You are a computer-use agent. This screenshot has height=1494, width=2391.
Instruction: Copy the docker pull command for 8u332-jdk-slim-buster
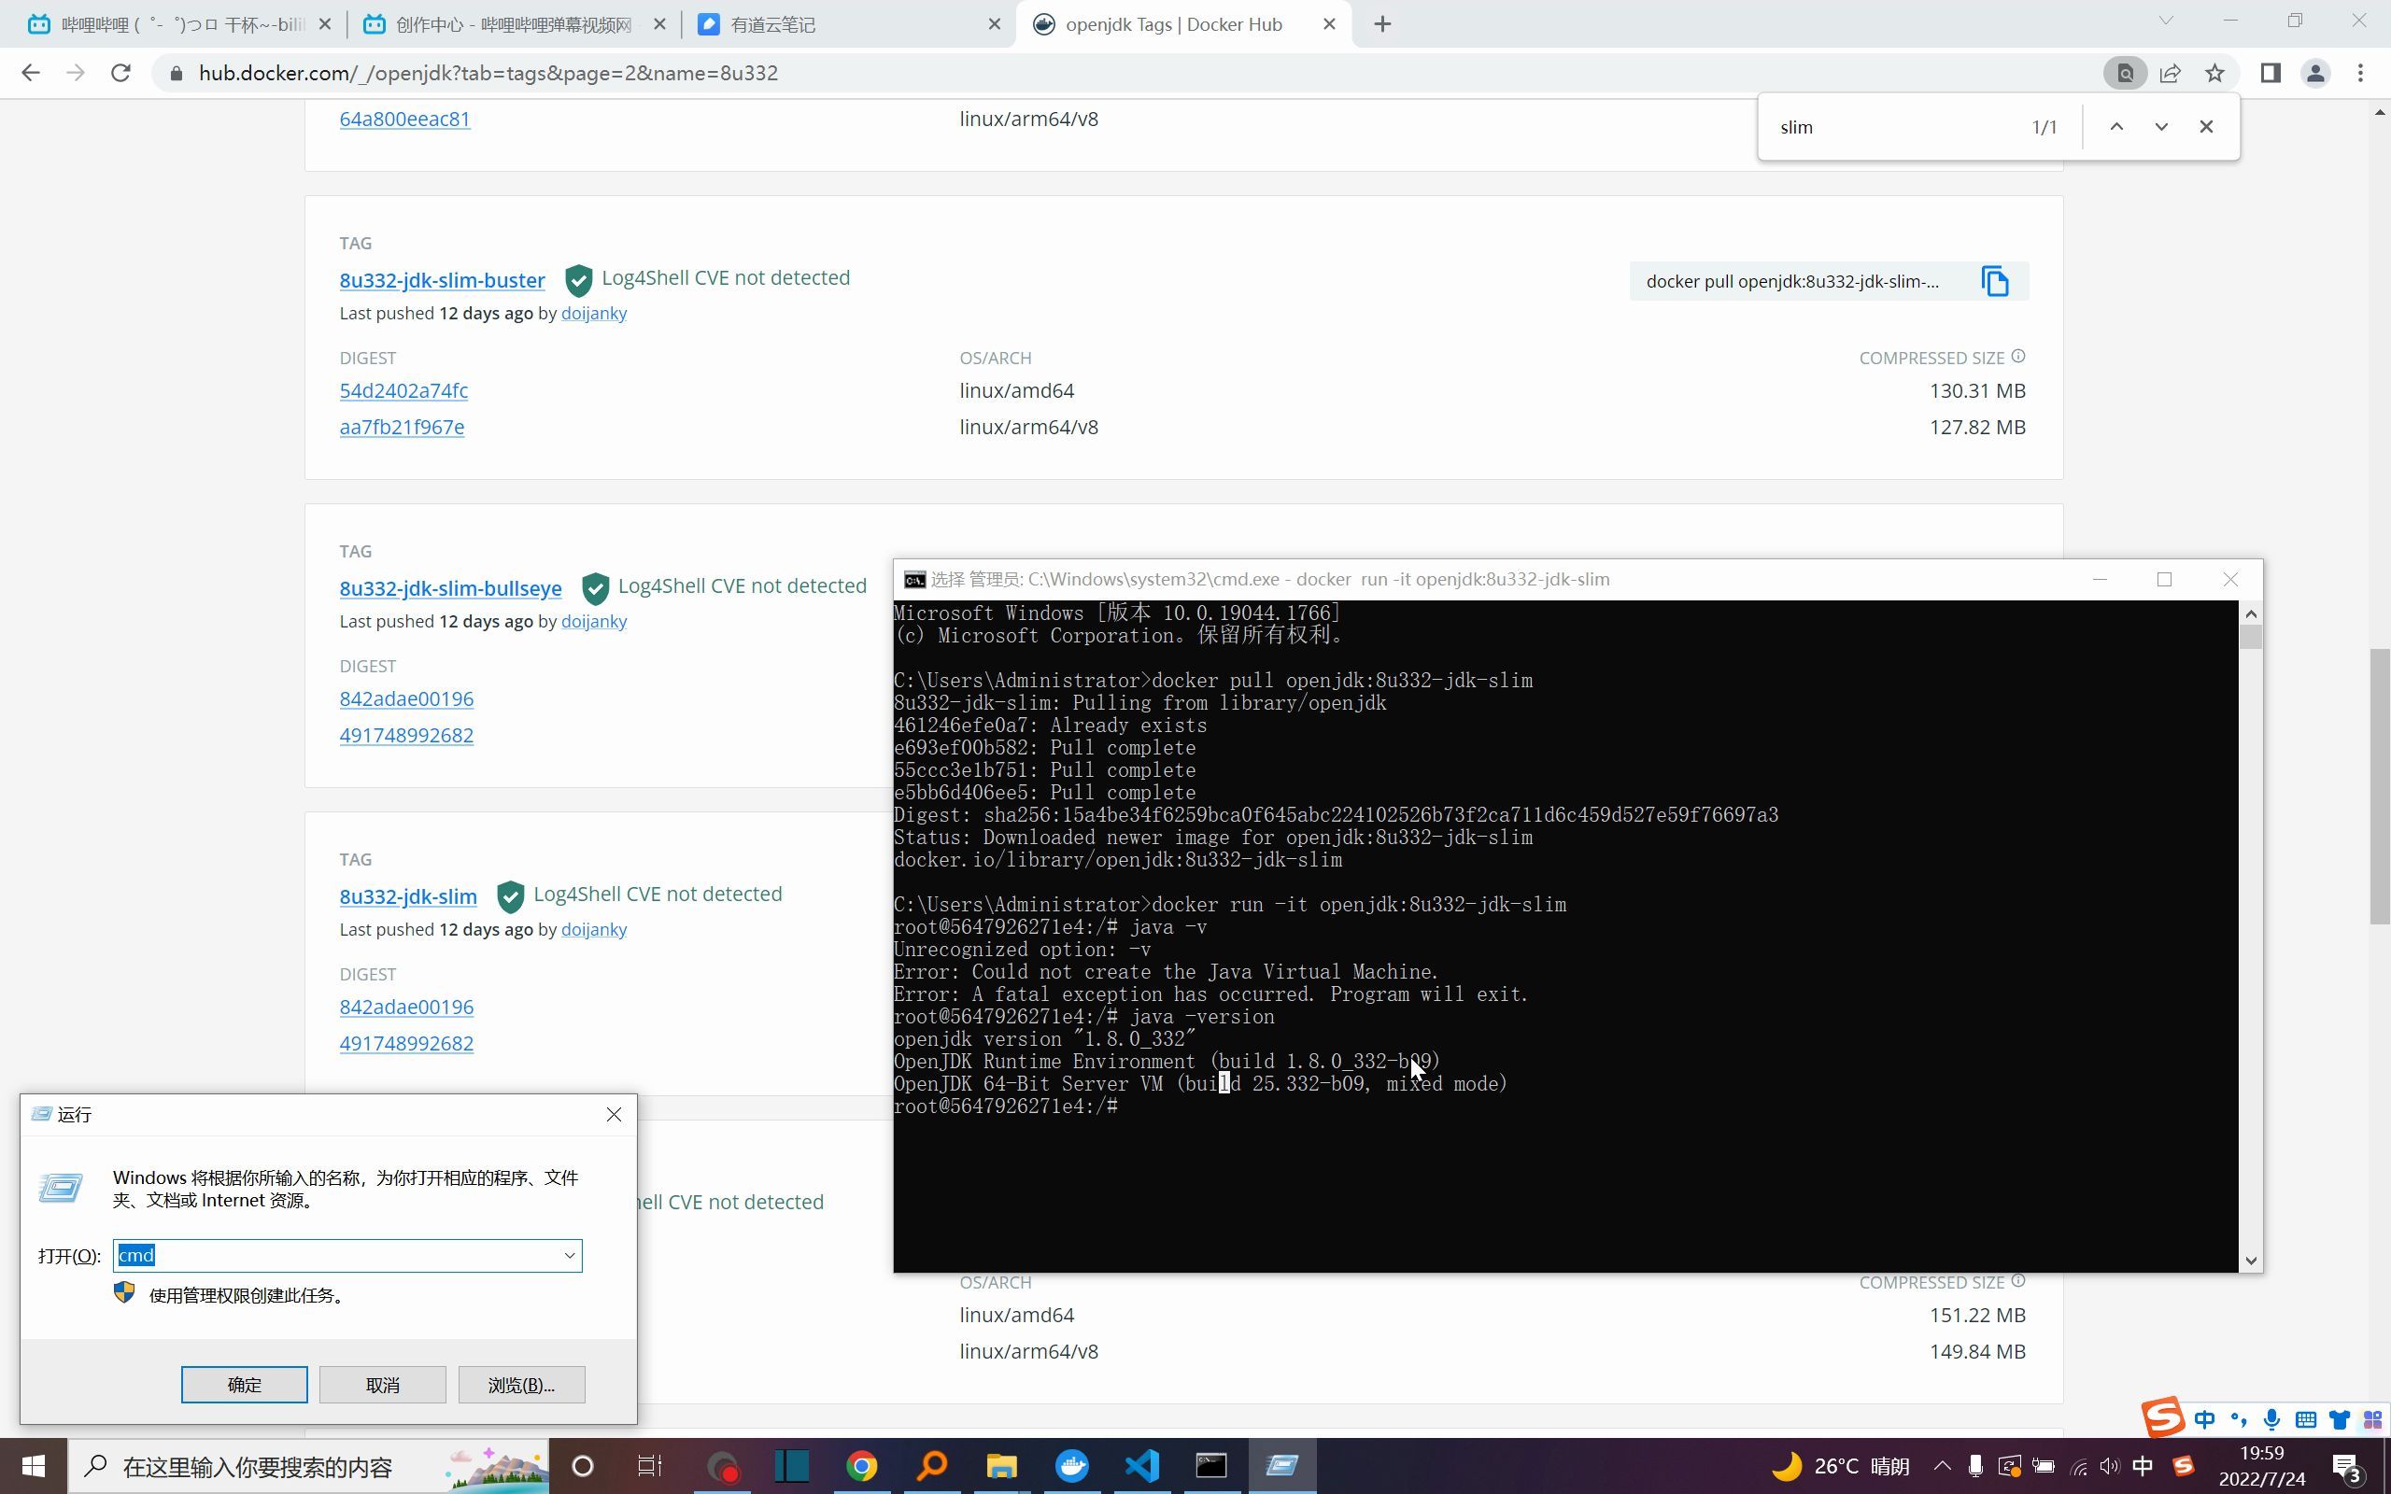(1996, 281)
